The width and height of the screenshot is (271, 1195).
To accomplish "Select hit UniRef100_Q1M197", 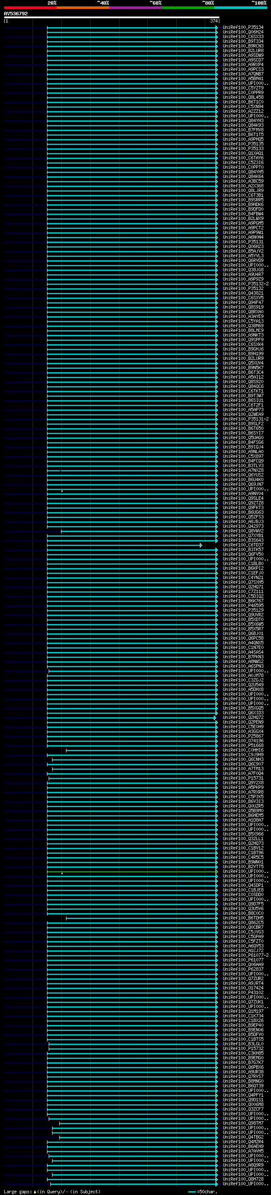I will point(243,1011).
